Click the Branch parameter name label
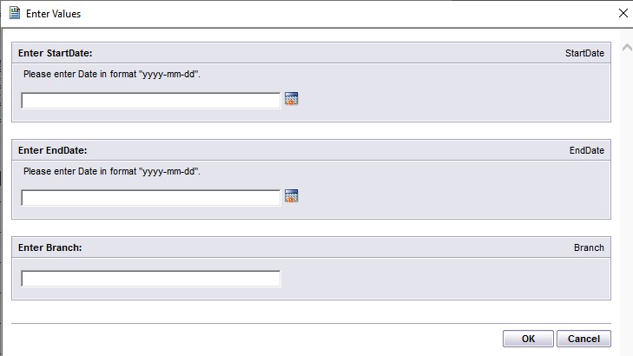The width and height of the screenshot is (633, 356). click(589, 247)
